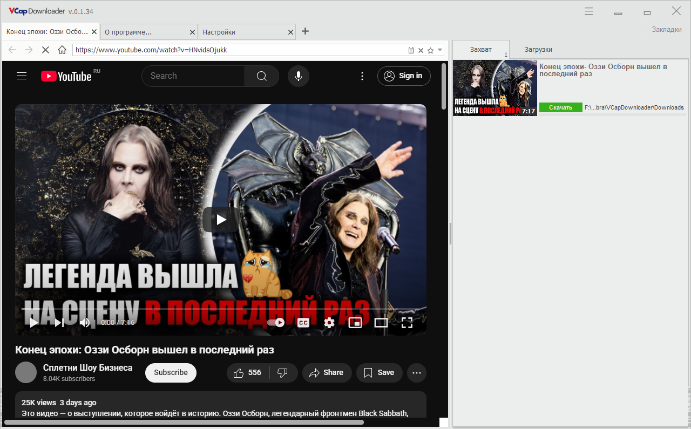The height and width of the screenshot is (429, 691).
Task: Click the home icon in browser toolbar
Action: (62, 50)
